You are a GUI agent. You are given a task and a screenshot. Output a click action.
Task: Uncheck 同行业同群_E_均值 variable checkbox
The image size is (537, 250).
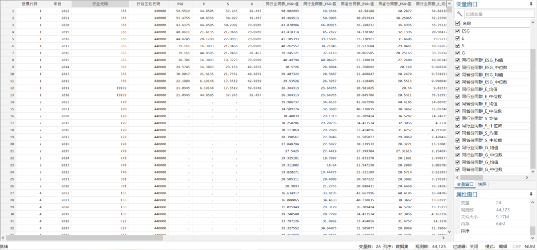click(x=458, y=89)
